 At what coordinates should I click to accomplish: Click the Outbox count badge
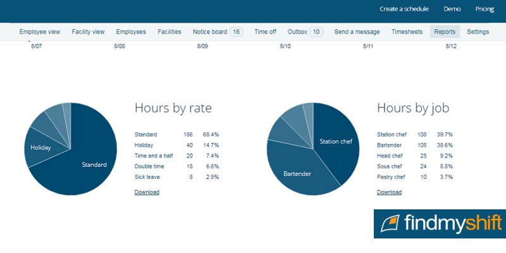click(316, 32)
